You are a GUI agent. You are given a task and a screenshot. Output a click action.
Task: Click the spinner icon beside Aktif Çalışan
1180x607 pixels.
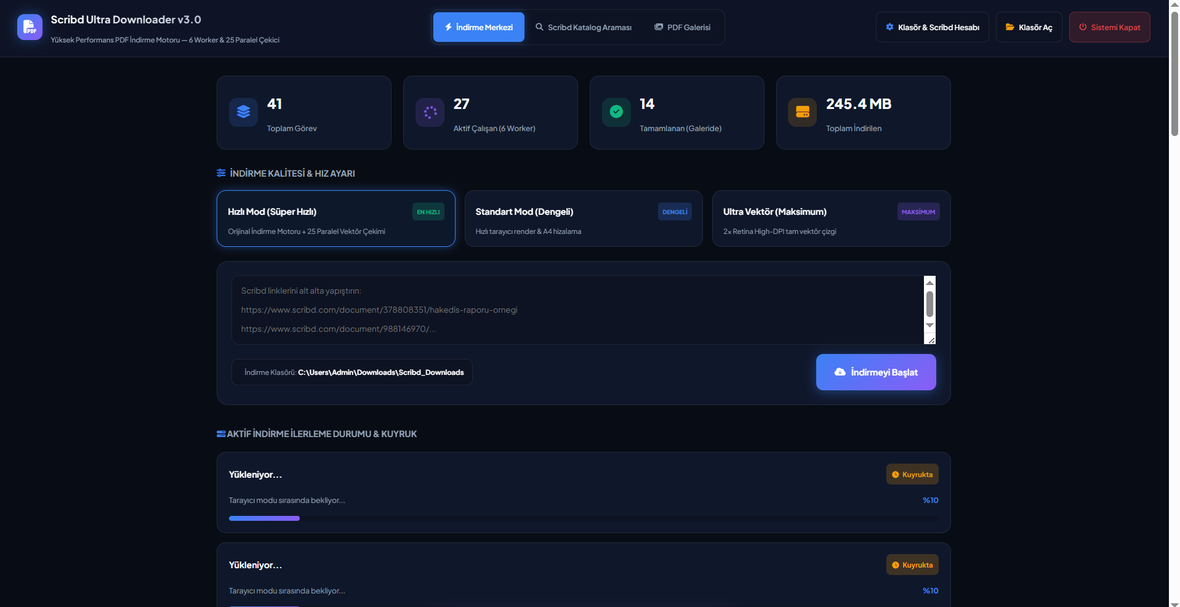click(x=430, y=112)
